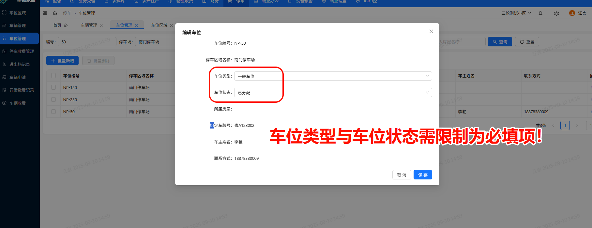The image size is (592, 228).
Task: Switch to the 首页 tab
Action: [x=60, y=25]
